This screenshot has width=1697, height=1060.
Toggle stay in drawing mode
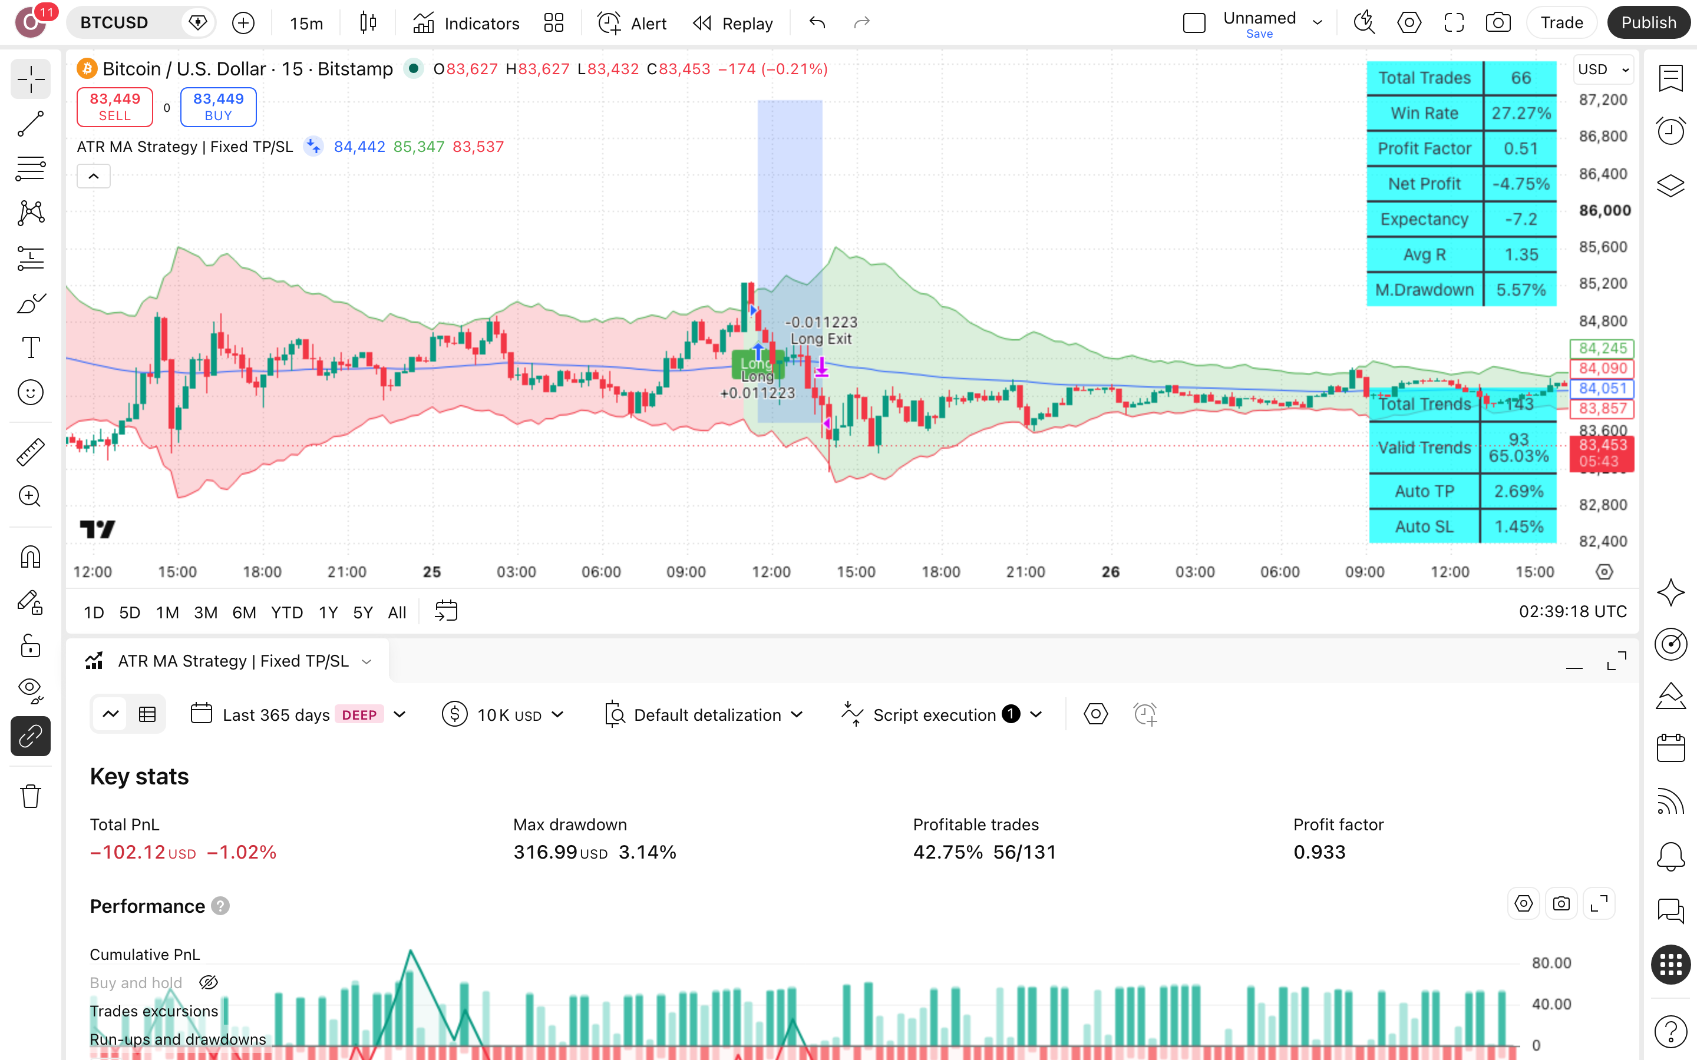pyautogui.click(x=30, y=602)
